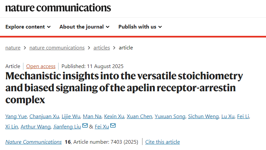Select corresponding author Jianfeng Liu
Viewport: 266px width, 150px height.
[x=67, y=126]
